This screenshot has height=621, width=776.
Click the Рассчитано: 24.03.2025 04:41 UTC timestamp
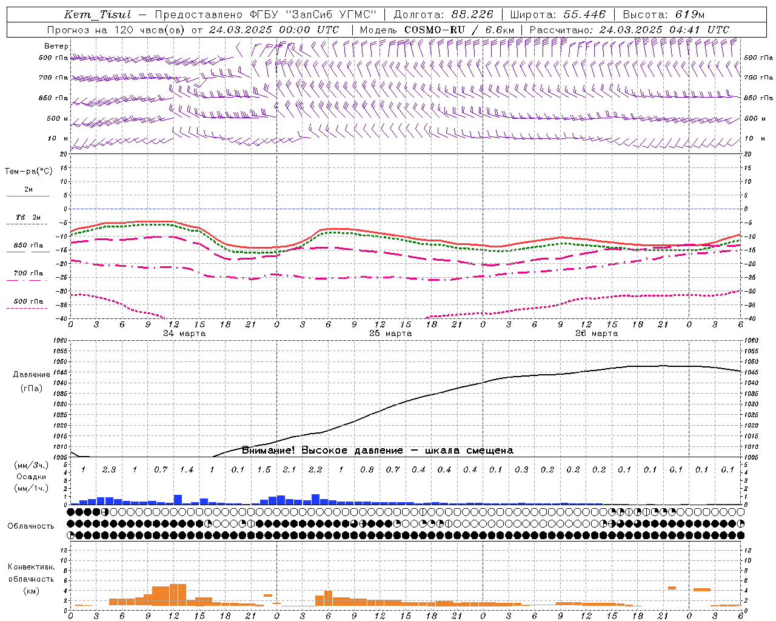(x=629, y=30)
